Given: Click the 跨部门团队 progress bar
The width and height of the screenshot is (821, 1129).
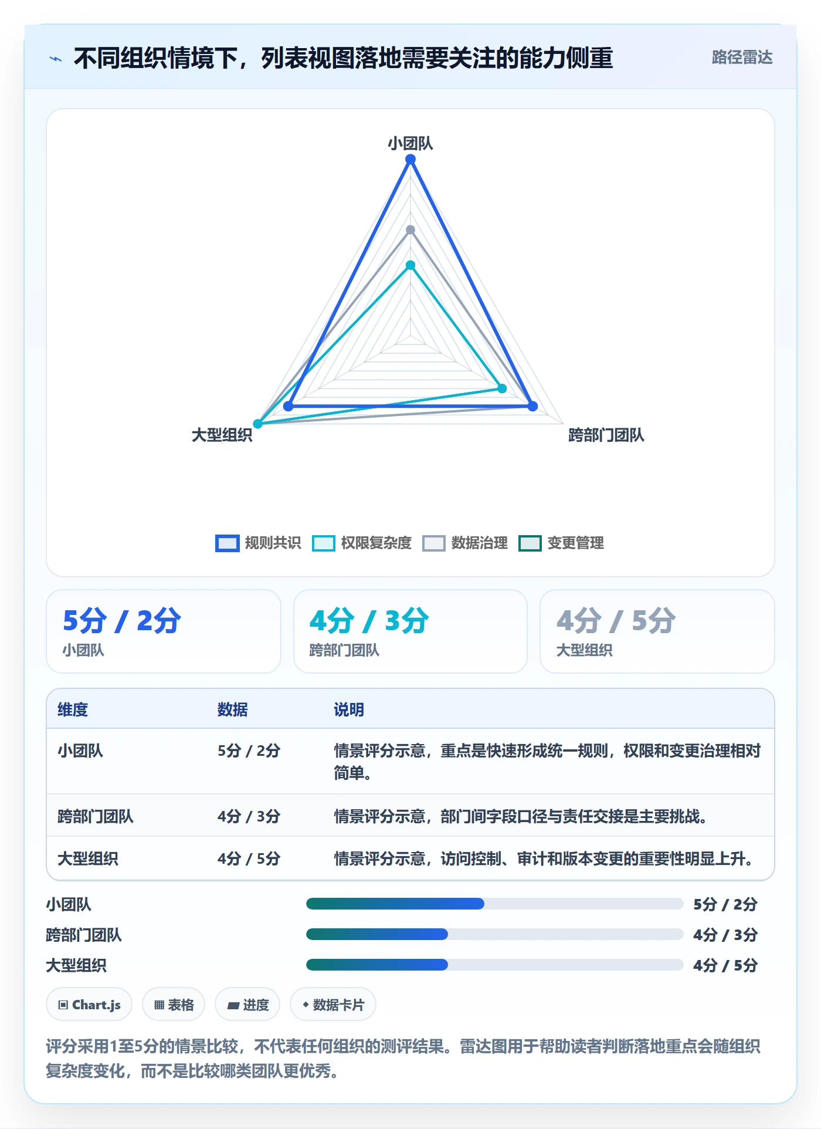Looking at the screenshot, I should [495, 934].
